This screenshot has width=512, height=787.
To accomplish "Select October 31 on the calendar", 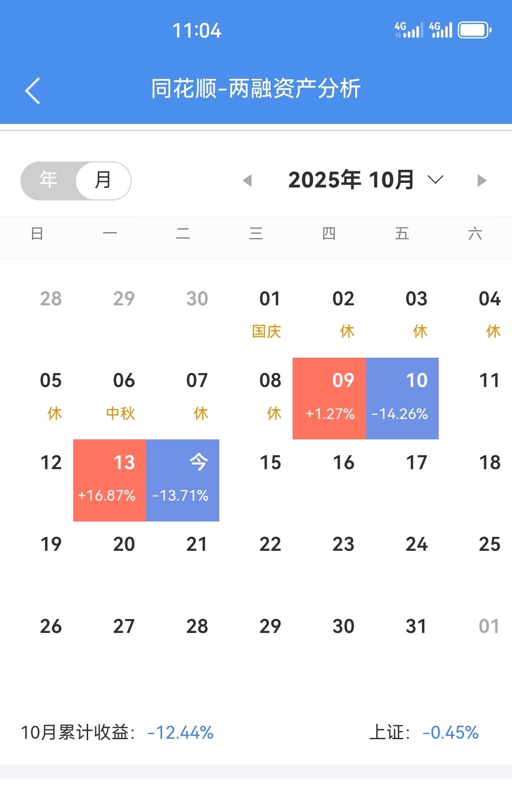I will click(x=416, y=626).
